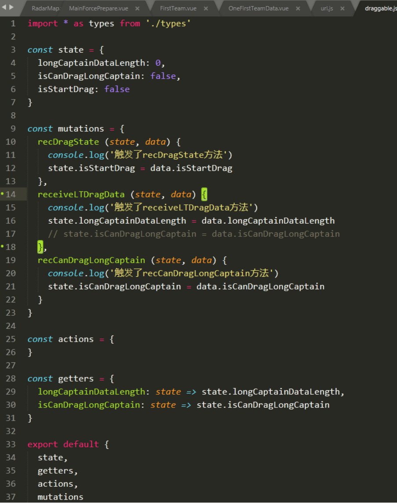The width and height of the screenshot is (397, 503).
Task: Go to previous tab with left arrow
Action: pos(4,7)
